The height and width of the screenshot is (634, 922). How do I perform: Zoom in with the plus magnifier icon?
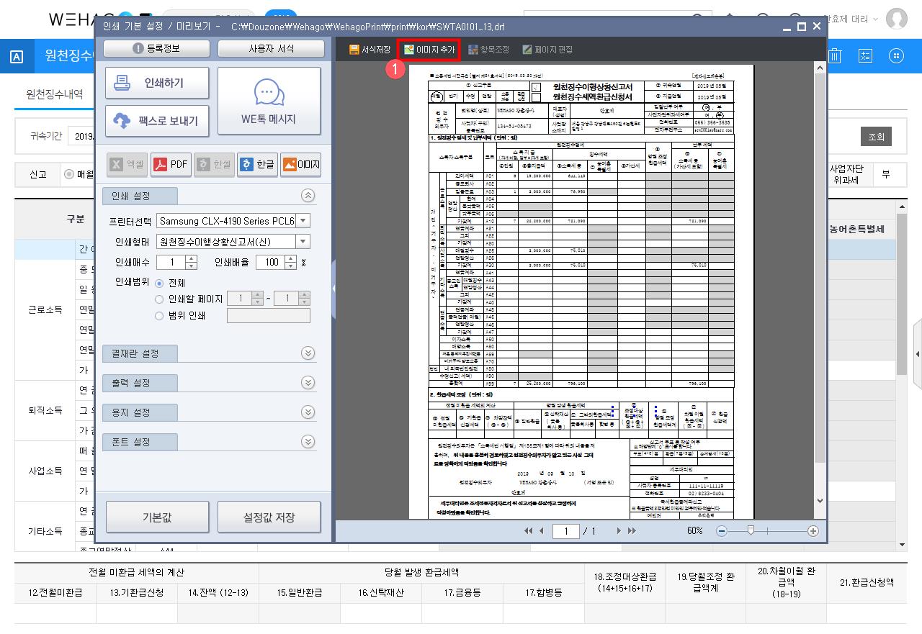coord(813,531)
